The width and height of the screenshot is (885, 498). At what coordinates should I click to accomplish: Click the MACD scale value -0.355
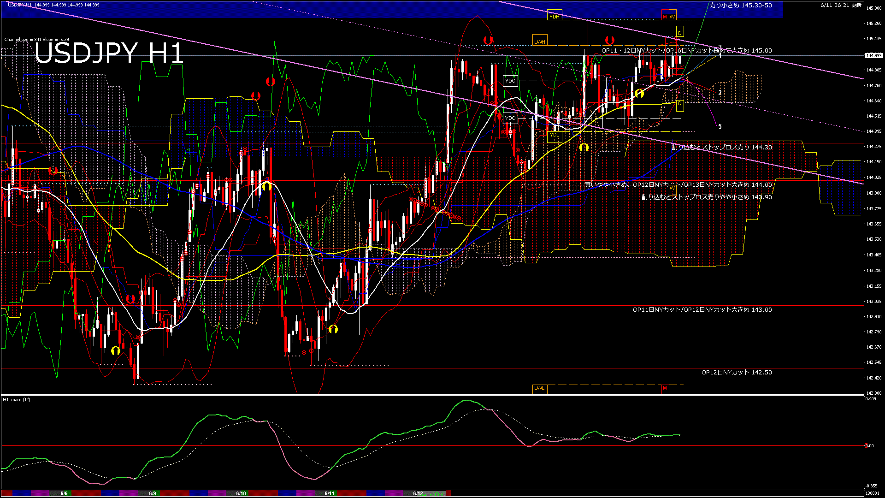pos(871,486)
